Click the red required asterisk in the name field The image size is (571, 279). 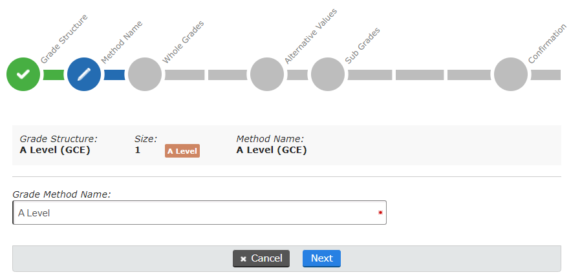tap(380, 212)
